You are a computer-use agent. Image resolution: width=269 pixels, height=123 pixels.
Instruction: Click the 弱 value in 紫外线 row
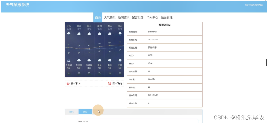click(x=149, y=87)
